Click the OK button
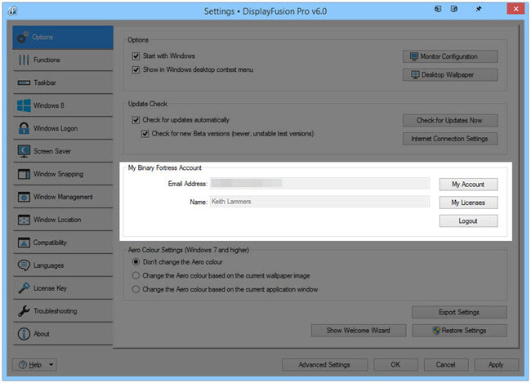531x383 pixels. coord(395,365)
